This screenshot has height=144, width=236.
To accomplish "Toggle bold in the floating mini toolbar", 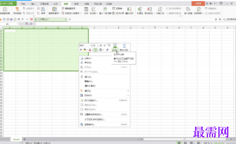I will 81,50.
